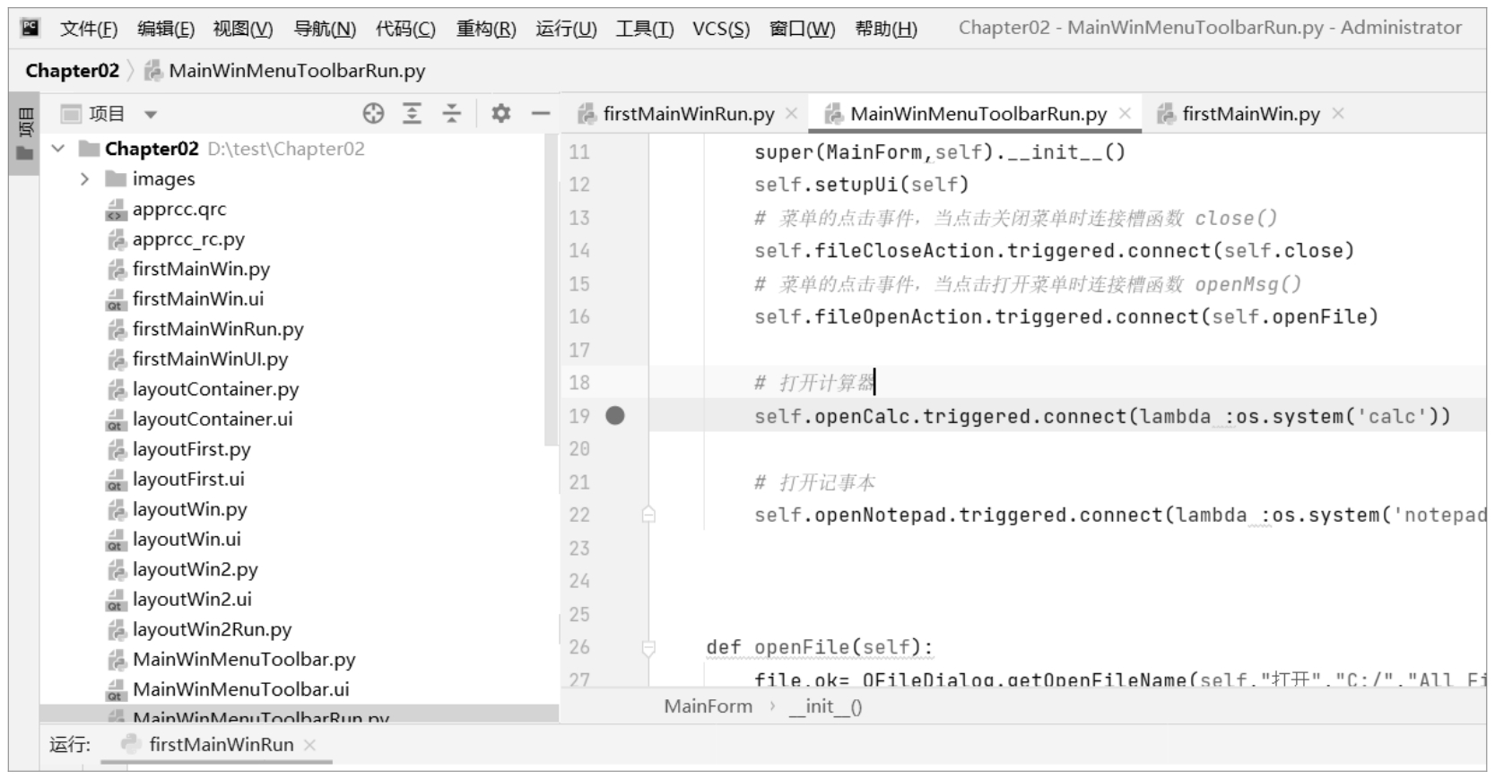Fold the openFile function at line 26
The image size is (1495, 779).
pyautogui.click(x=648, y=647)
